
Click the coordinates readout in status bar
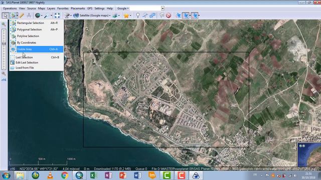click(x=39, y=169)
